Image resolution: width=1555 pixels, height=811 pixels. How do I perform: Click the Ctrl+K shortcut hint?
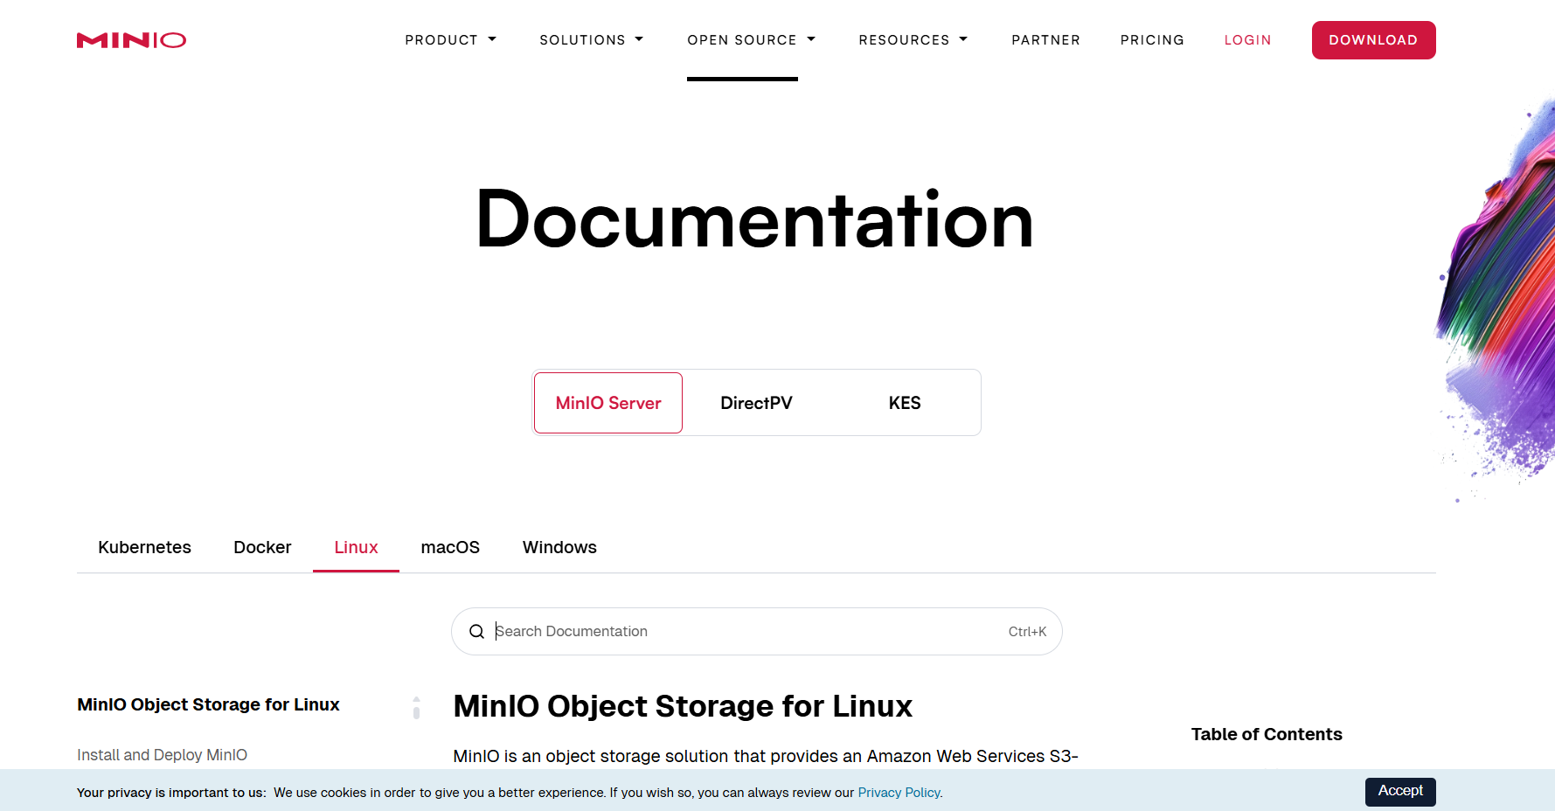click(1027, 632)
